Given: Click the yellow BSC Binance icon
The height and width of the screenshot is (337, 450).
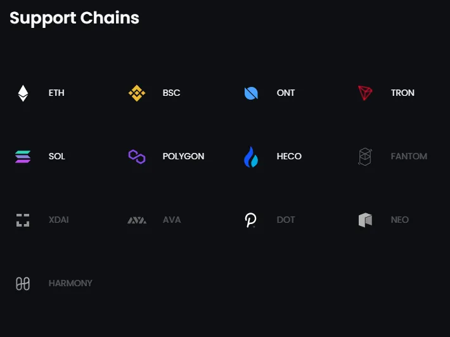Looking at the screenshot, I should (137, 93).
